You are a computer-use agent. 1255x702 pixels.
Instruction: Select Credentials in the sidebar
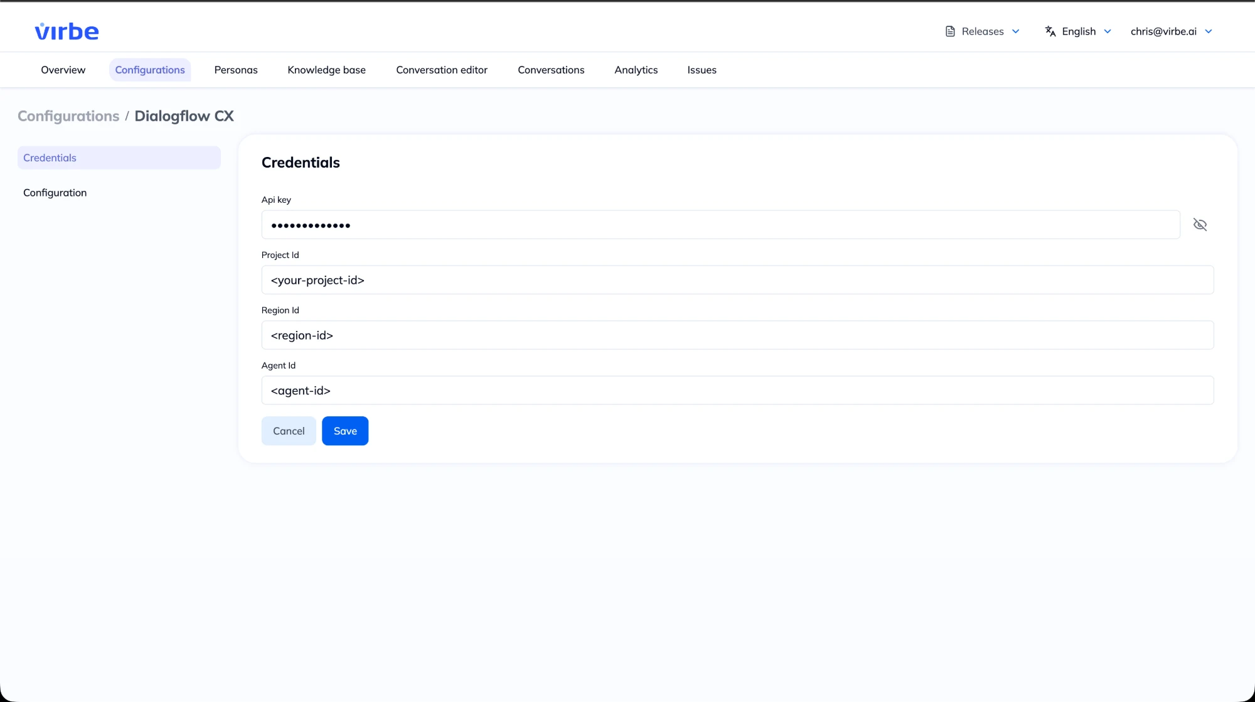119,158
